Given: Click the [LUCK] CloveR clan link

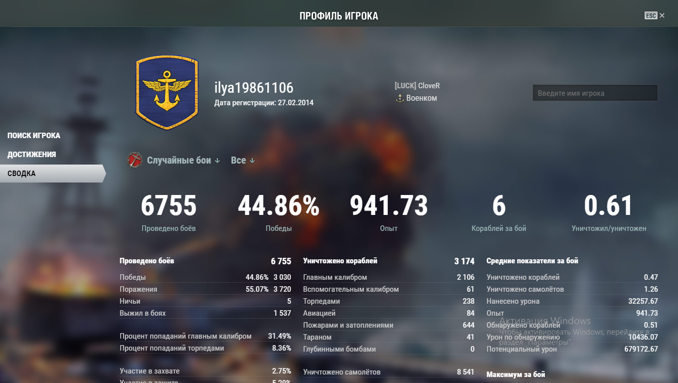Looking at the screenshot, I should (x=417, y=86).
